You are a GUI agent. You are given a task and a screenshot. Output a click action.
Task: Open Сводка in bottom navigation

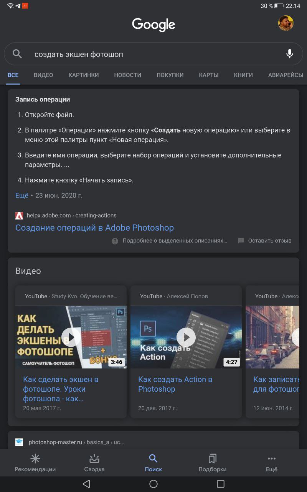coord(94,463)
